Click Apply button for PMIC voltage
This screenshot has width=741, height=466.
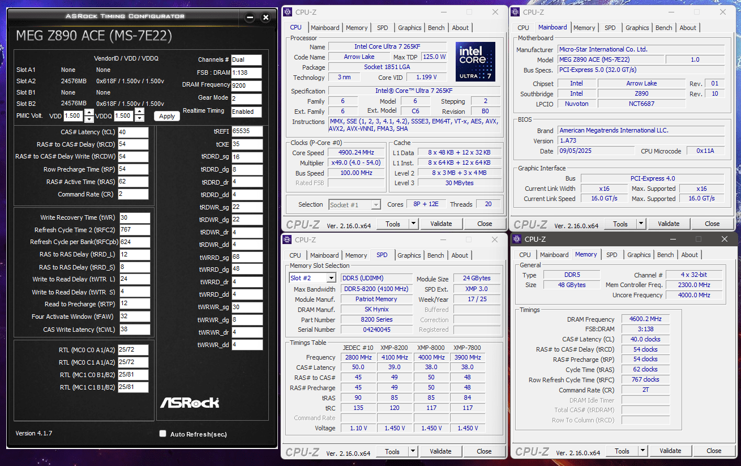coord(167,116)
